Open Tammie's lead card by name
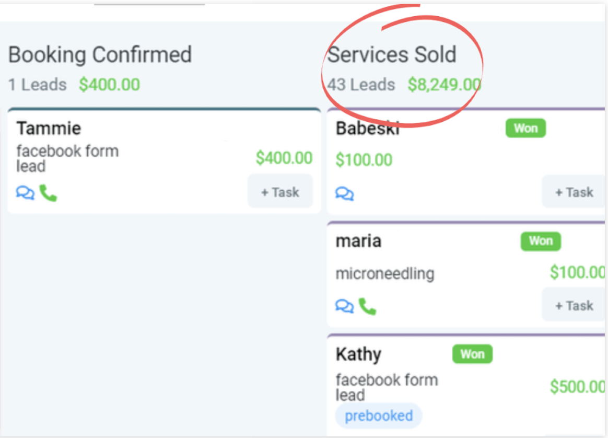The height and width of the screenshot is (438, 608). coord(49,128)
